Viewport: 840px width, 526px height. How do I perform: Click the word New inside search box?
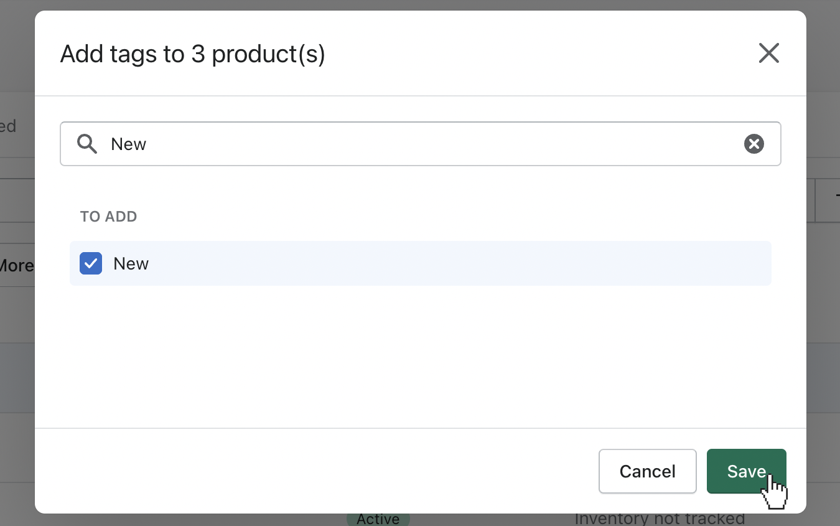pyautogui.click(x=129, y=144)
